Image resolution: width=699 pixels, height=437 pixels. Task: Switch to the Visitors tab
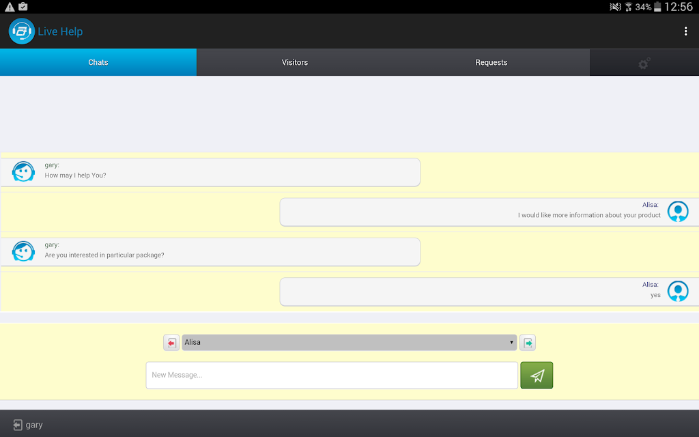pyautogui.click(x=295, y=62)
